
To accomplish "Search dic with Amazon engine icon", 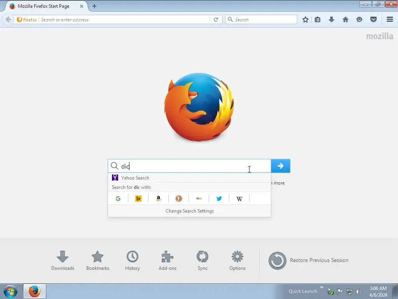I will [159, 199].
